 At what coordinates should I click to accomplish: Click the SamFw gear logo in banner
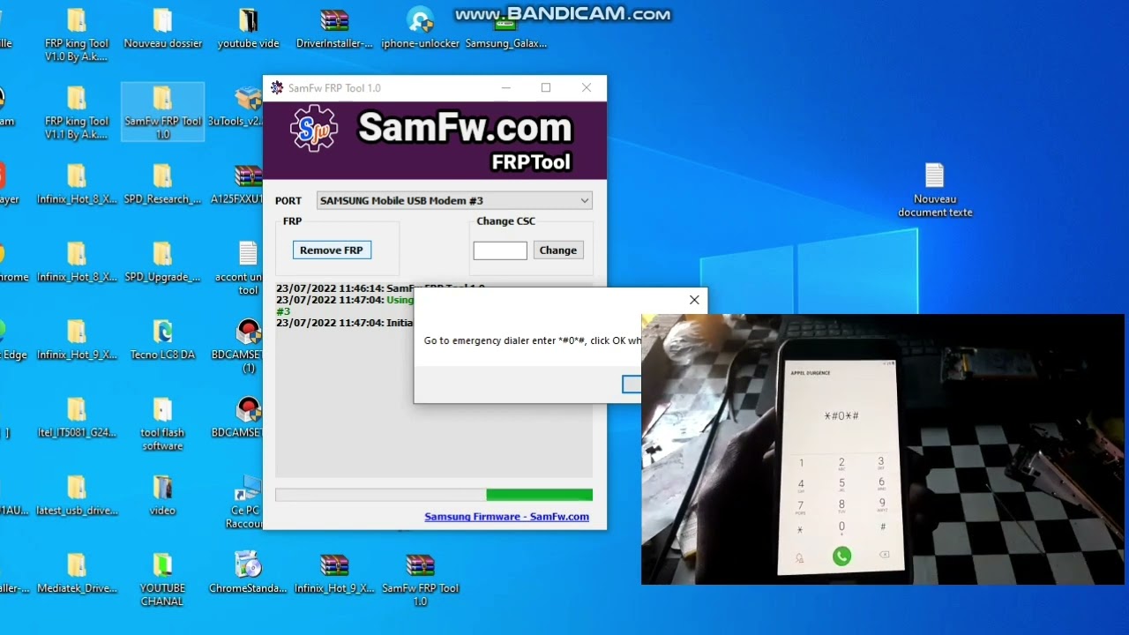pyautogui.click(x=313, y=129)
